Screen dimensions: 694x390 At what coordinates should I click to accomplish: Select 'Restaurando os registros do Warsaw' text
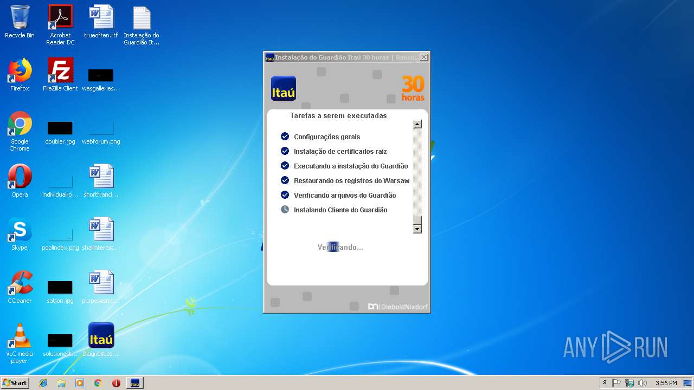tap(351, 180)
